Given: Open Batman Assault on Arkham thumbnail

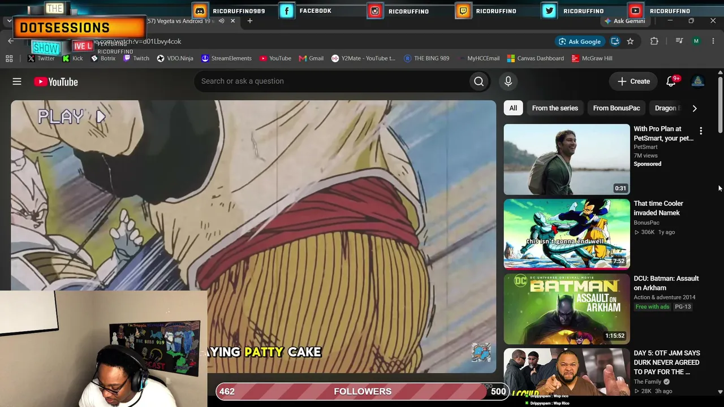Looking at the screenshot, I should (567, 309).
